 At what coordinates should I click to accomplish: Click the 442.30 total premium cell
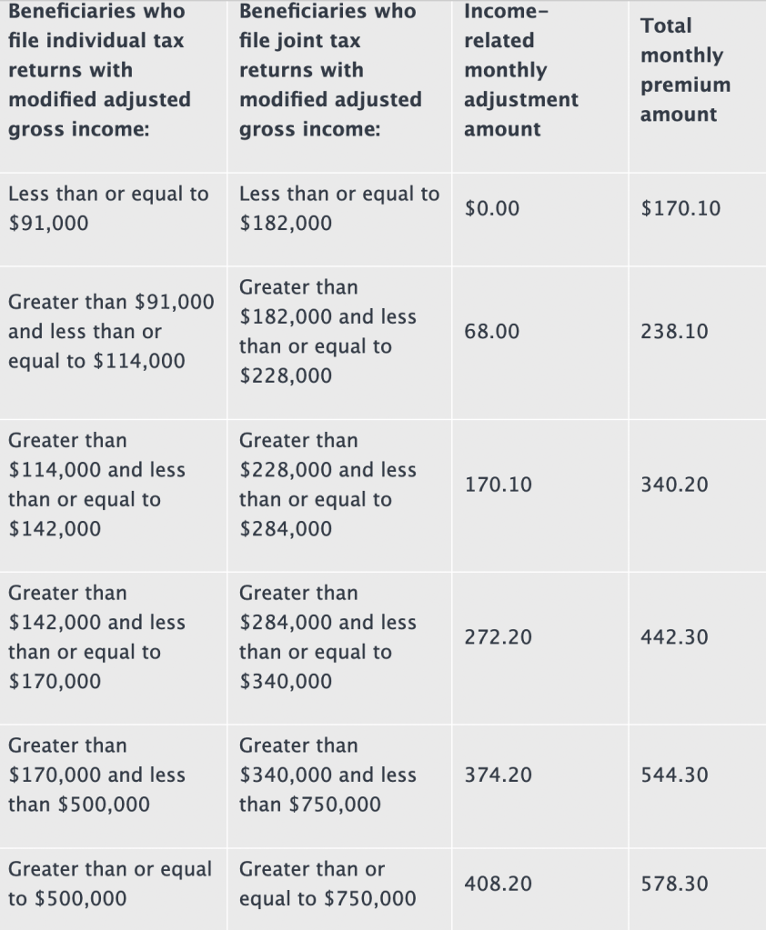click(674, 638)
